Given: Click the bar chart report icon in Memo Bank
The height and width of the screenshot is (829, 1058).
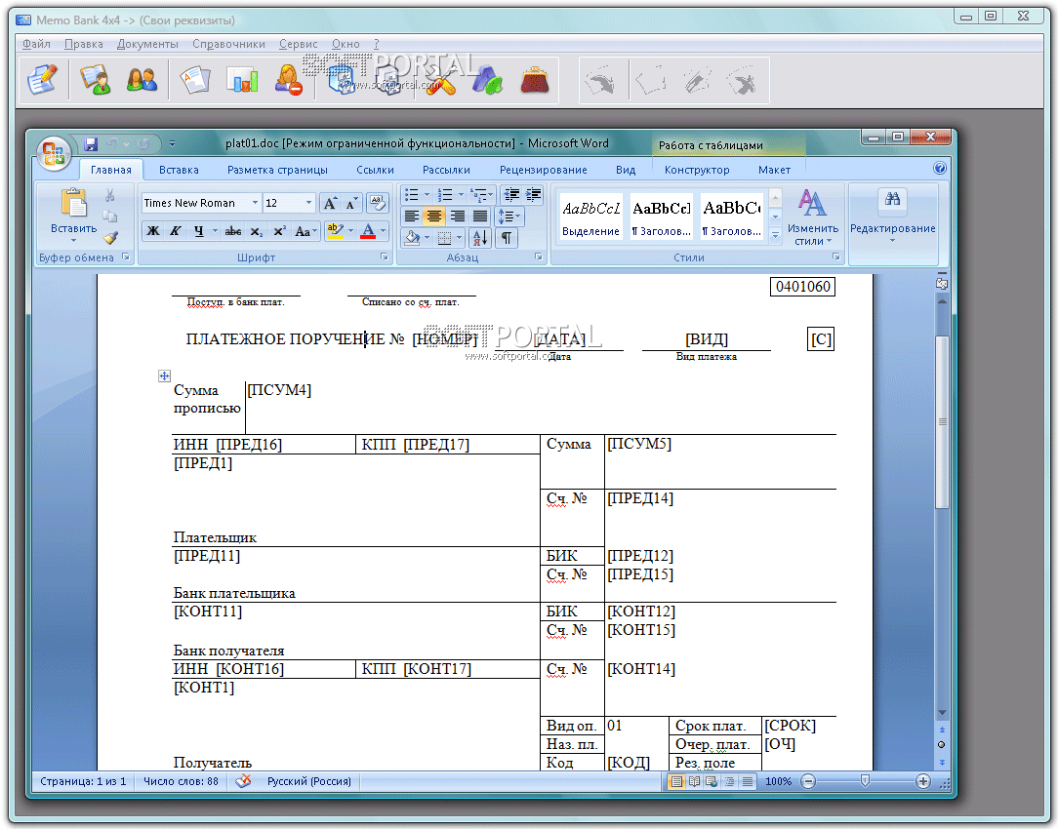Looking at the screenshot, I should pos(242,80).
